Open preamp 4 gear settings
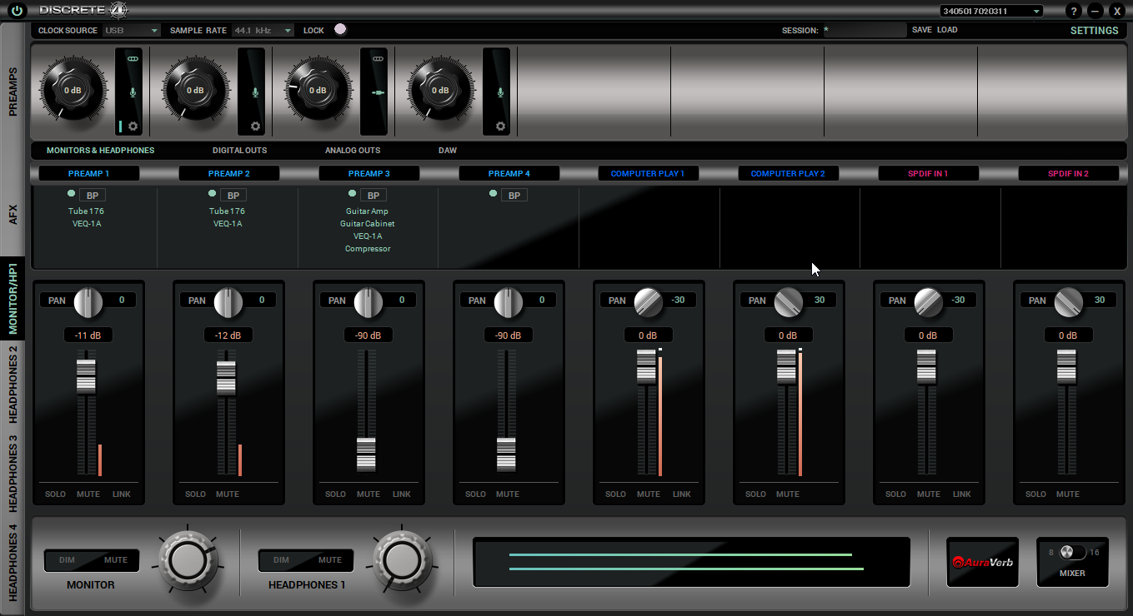Viewport: 1133px width, 616px height. pyautogui.click(x=500, y=127)
